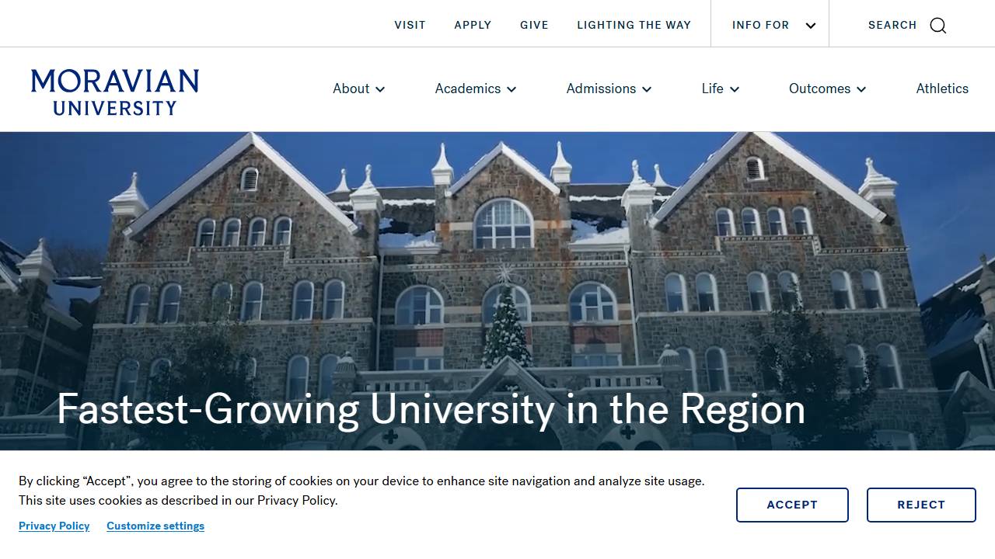The height and width of the screenshot is (559, 995).
Task: Go to the Athletics page
Action: click(x=942, y=89)
